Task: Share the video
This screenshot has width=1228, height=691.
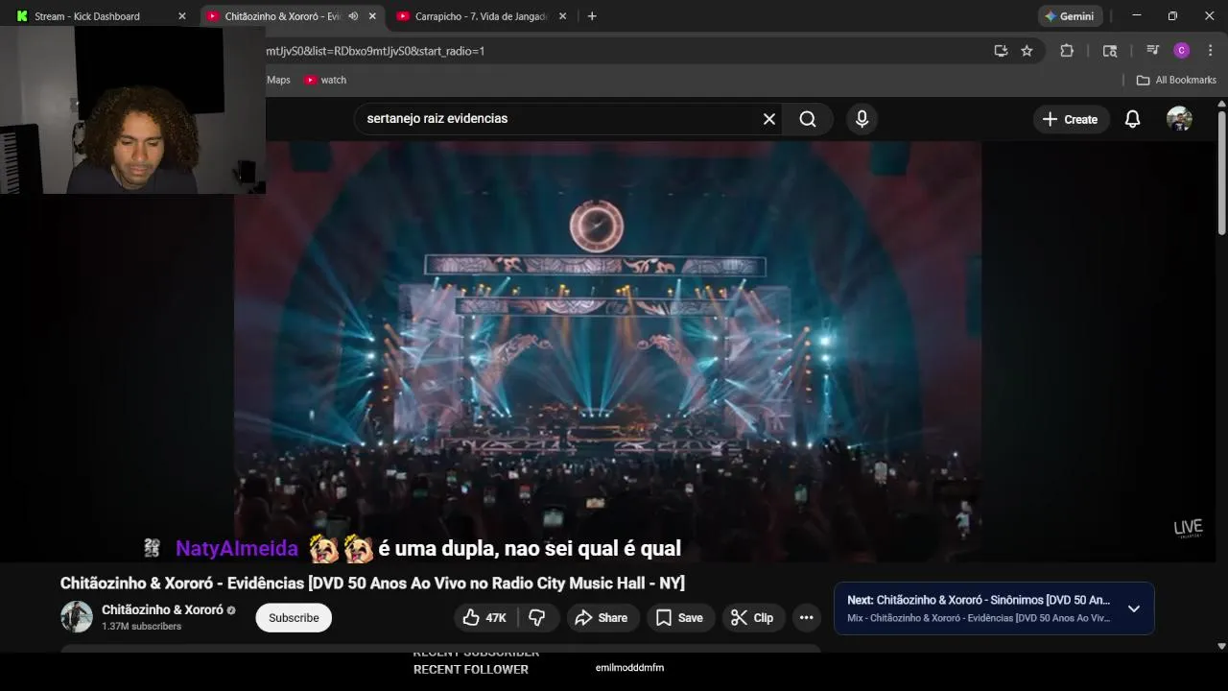Action: tap(601, 618)
